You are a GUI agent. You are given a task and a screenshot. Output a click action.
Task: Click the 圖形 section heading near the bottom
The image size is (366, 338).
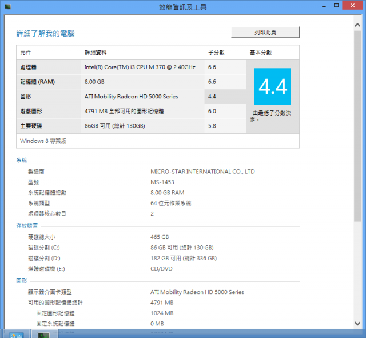click(22, 281)
